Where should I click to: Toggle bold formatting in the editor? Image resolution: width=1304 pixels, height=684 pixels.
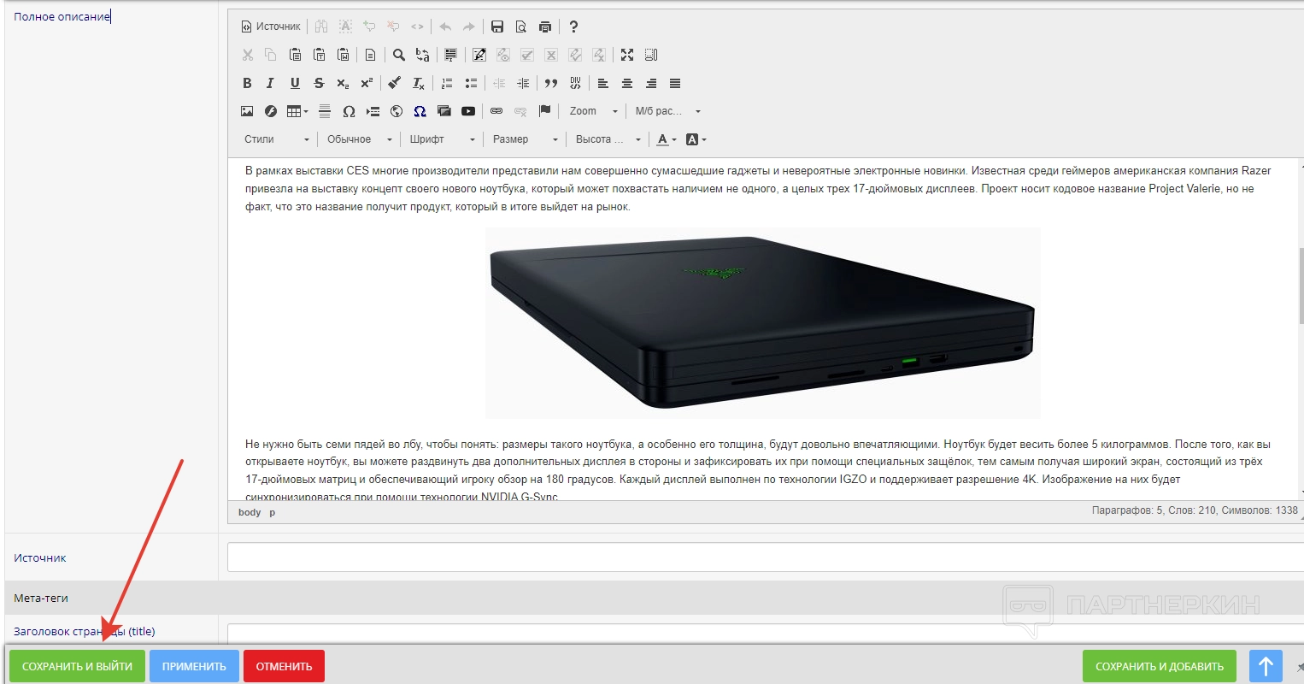[247, 83]
